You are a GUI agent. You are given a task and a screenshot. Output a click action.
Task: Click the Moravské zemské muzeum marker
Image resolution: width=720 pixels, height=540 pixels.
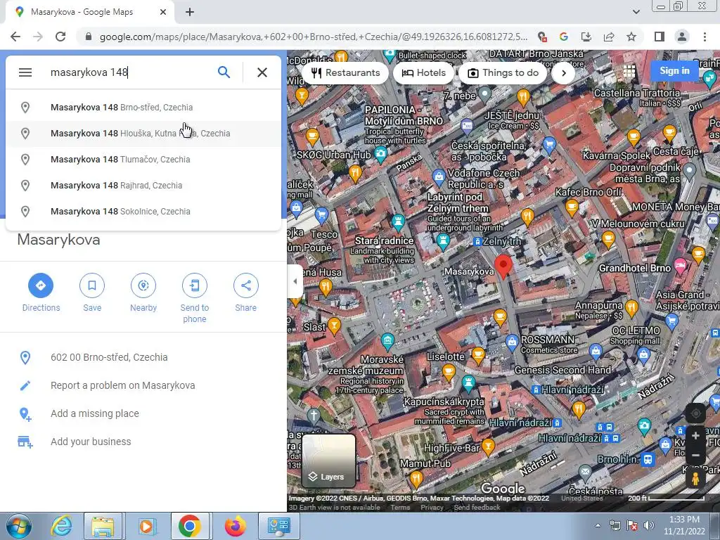tap(387, 340)
